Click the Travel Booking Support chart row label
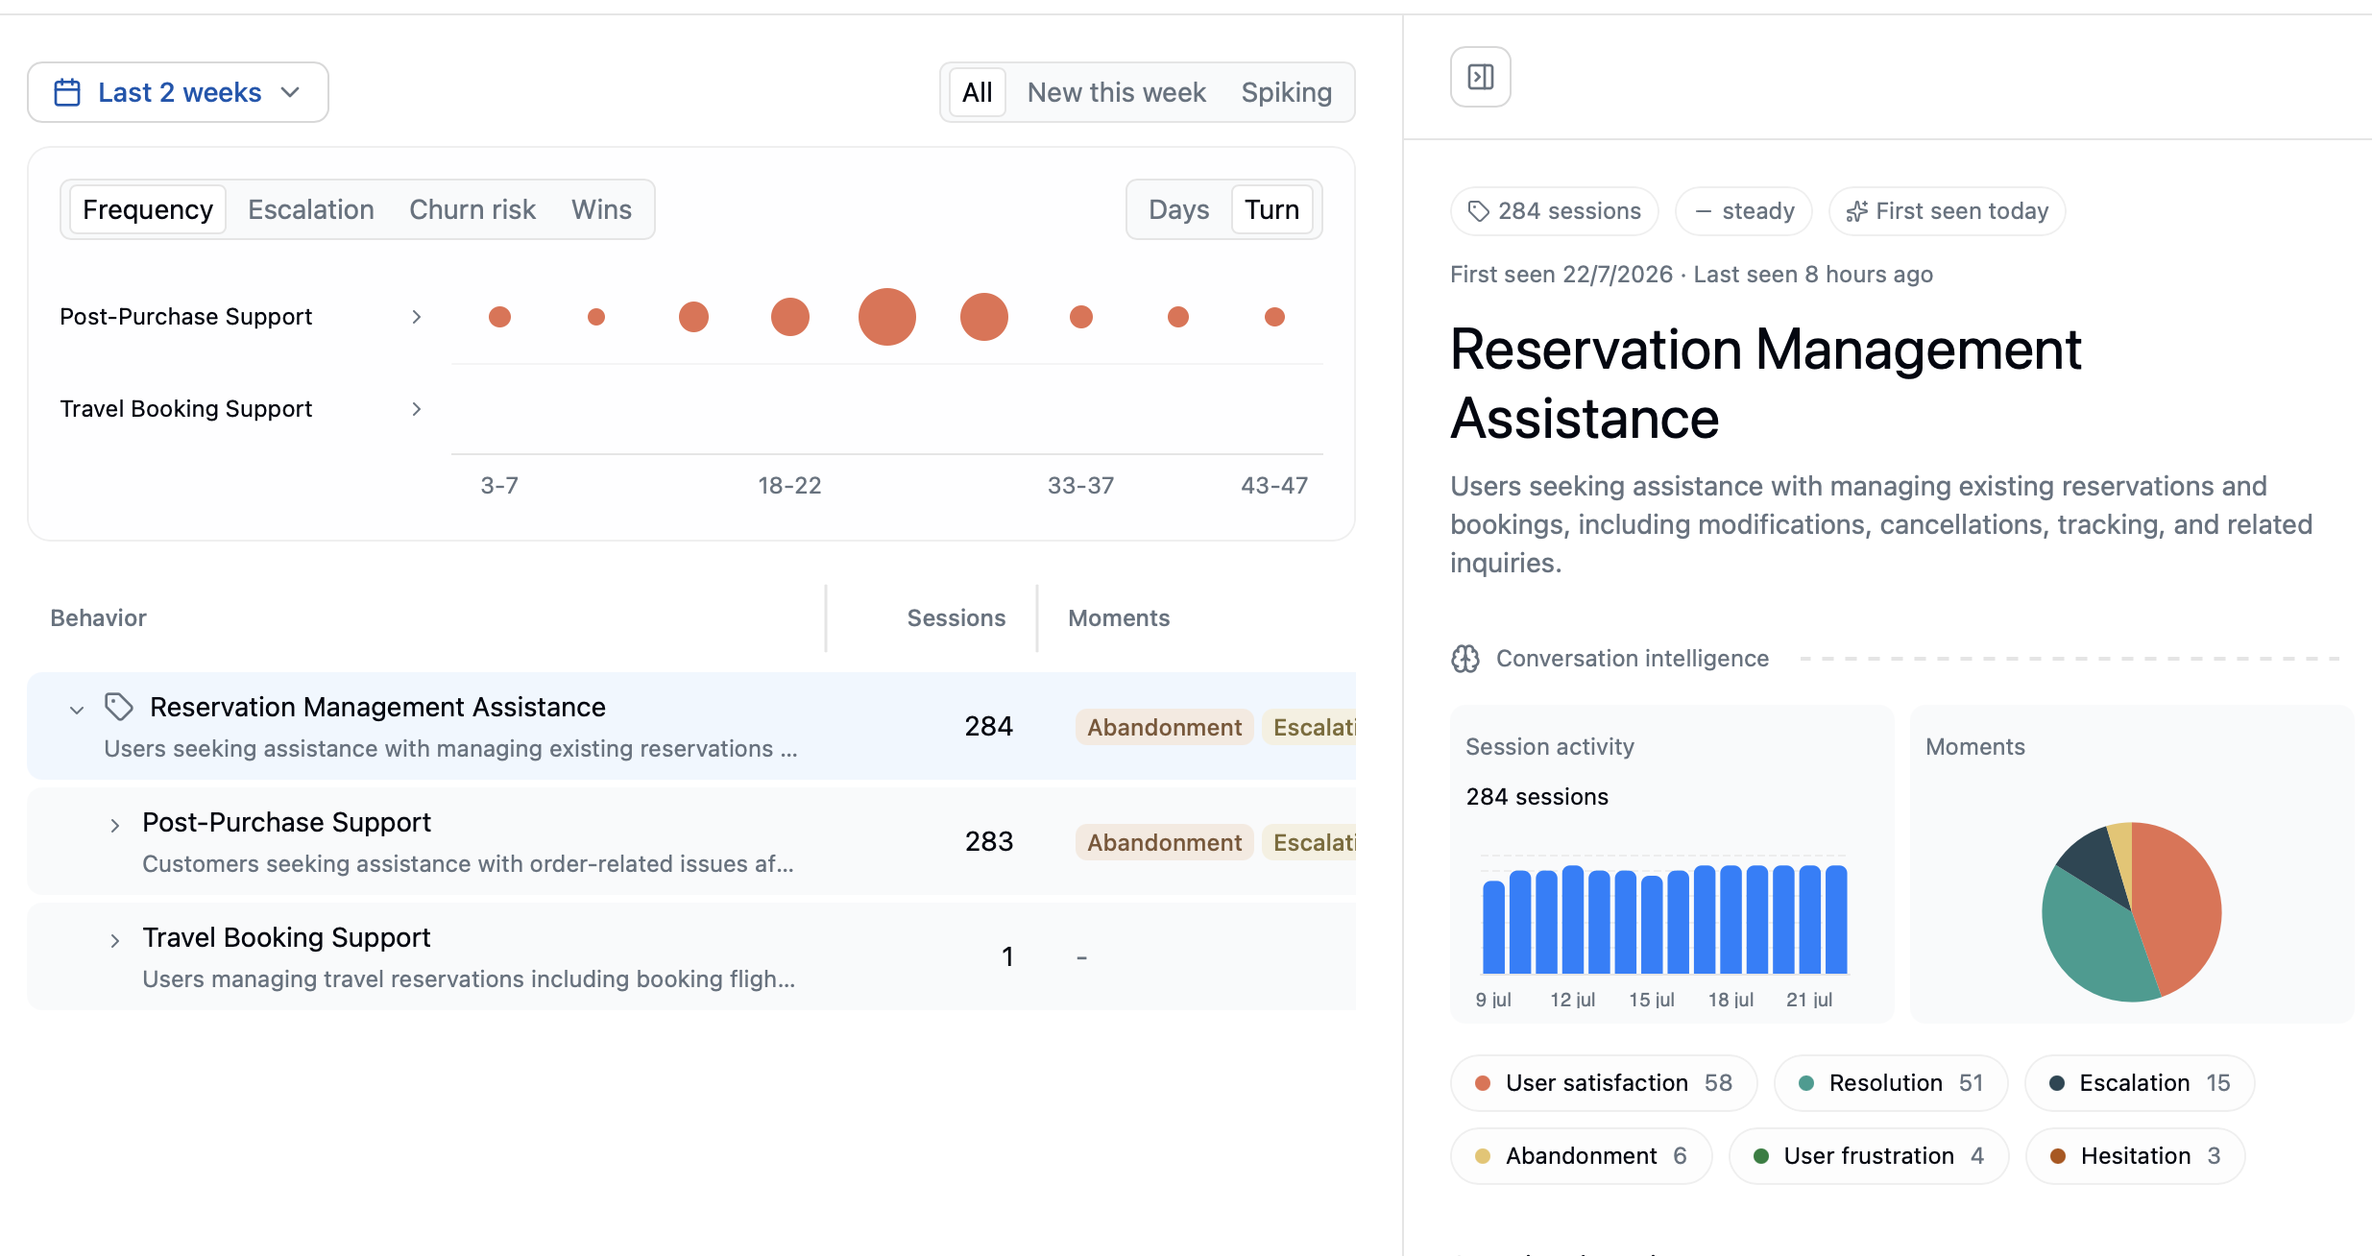 [x=186, y=409]
